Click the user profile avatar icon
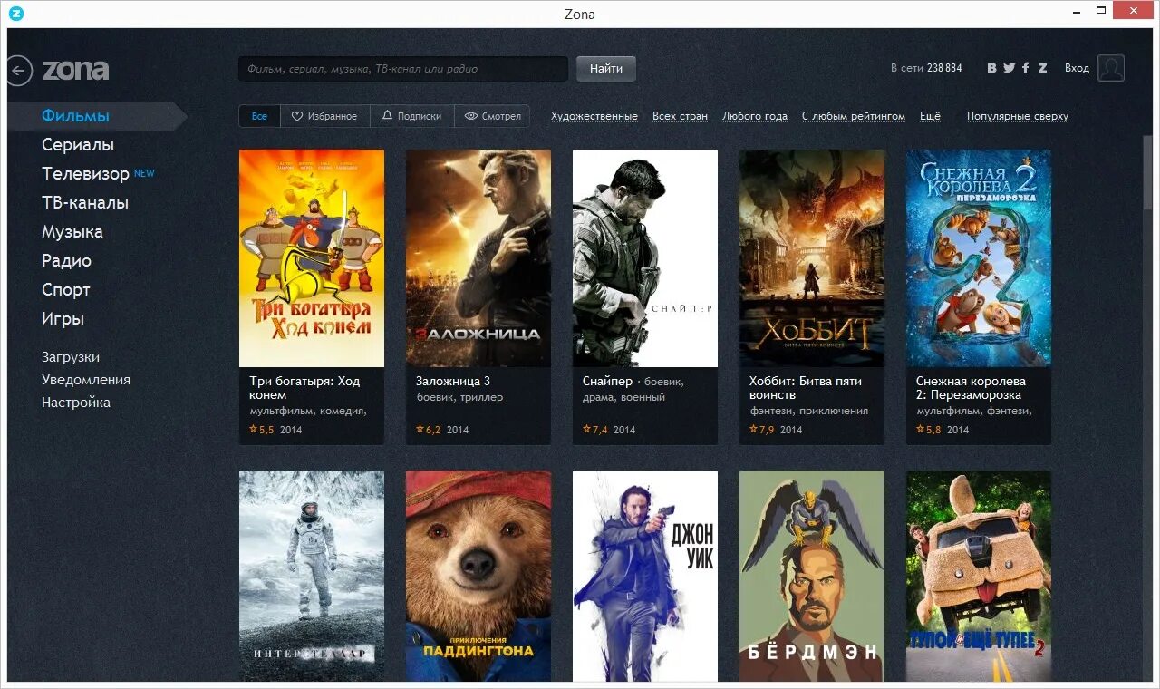This screenshot has height=689, width=1160. [1111, 68]
